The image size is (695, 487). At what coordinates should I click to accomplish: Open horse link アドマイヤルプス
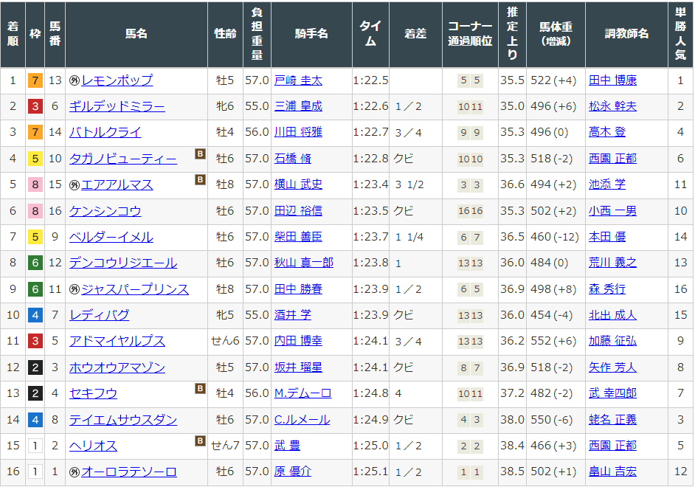point(117,341)
